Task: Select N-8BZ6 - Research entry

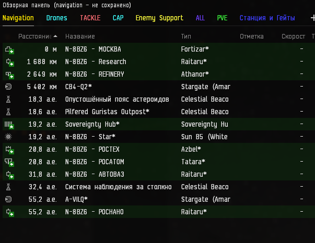Action: point(96,62)
